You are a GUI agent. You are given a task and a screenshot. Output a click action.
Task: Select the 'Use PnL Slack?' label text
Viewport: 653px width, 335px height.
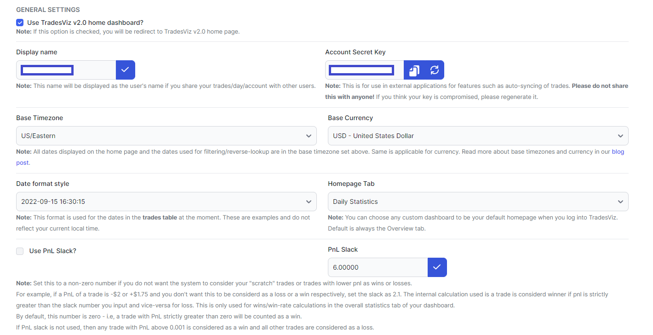point(53,251)
